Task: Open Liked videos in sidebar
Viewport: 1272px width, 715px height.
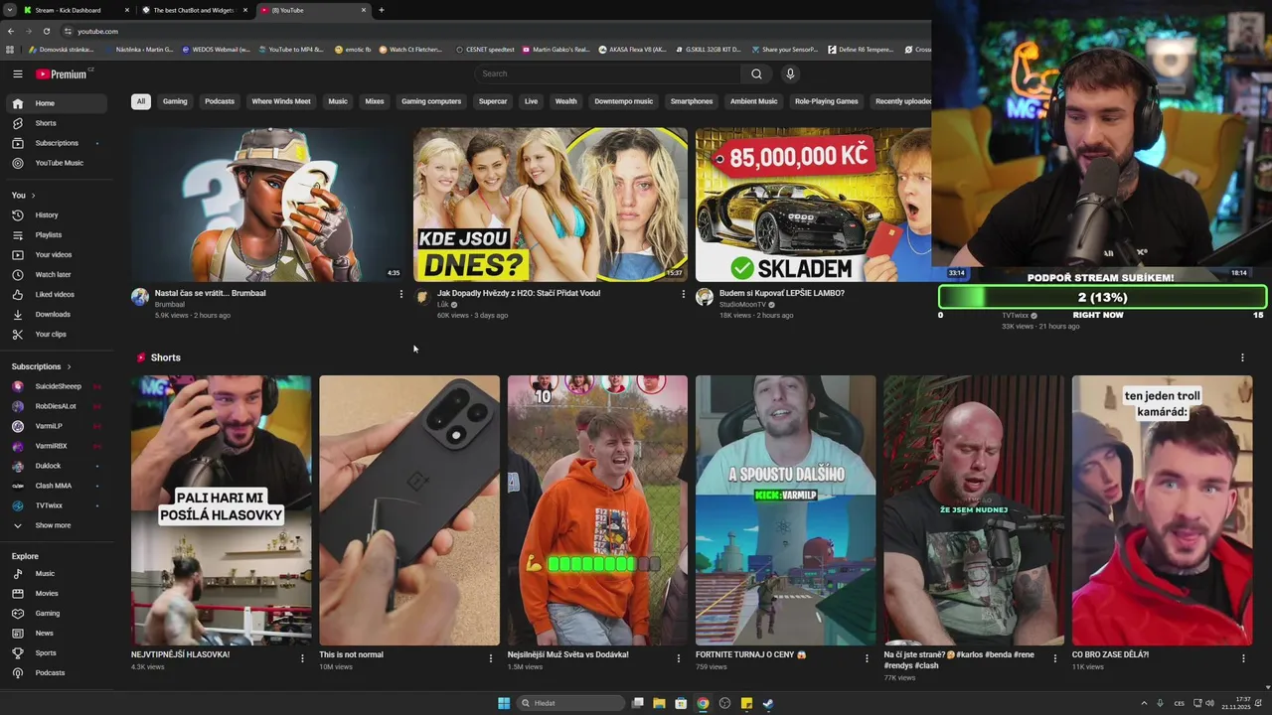Action: (x=55, y=294)
